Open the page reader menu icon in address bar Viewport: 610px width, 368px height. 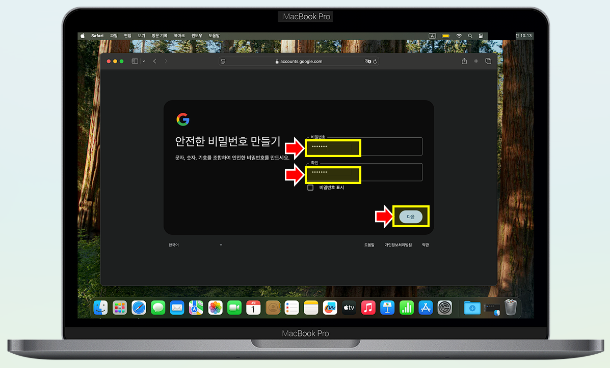tap(223, 62)
